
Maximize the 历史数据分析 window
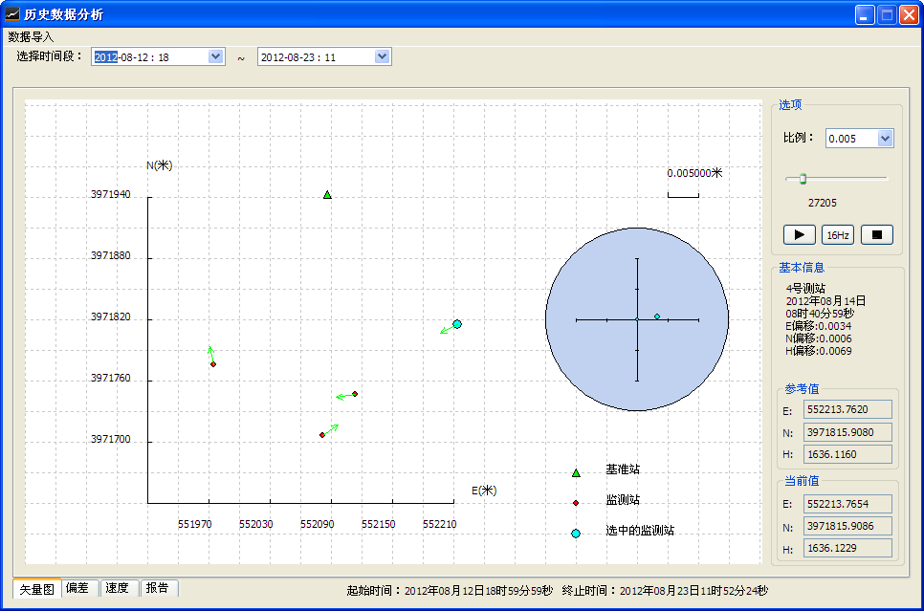point(887,14)
